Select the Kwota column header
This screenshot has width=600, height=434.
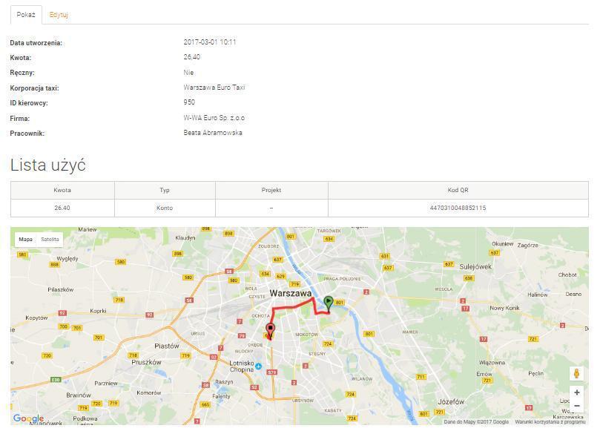62,190
